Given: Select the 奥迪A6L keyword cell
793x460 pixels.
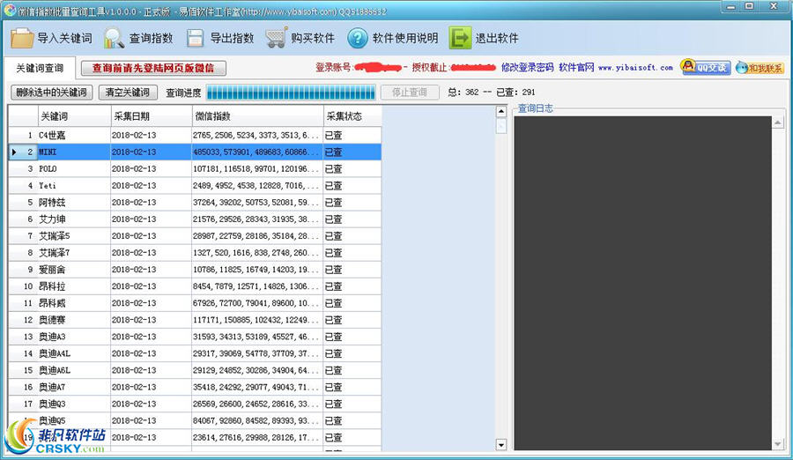Looking at the screenshot, I should pyautogui.click(x=74, y=370).
